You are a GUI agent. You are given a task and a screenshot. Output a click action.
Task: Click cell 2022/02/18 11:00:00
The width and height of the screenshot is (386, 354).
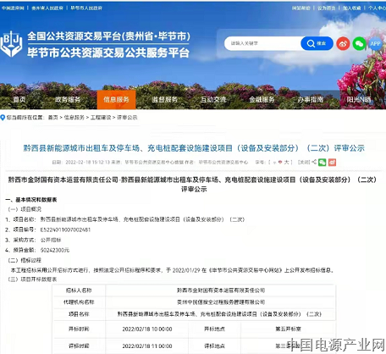click(x=147, y=346)
